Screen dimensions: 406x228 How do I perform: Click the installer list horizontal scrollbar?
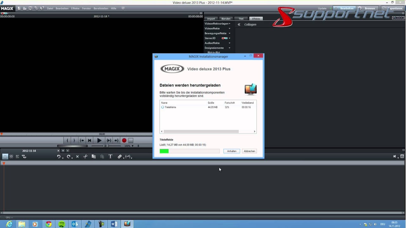coord(201,131)
